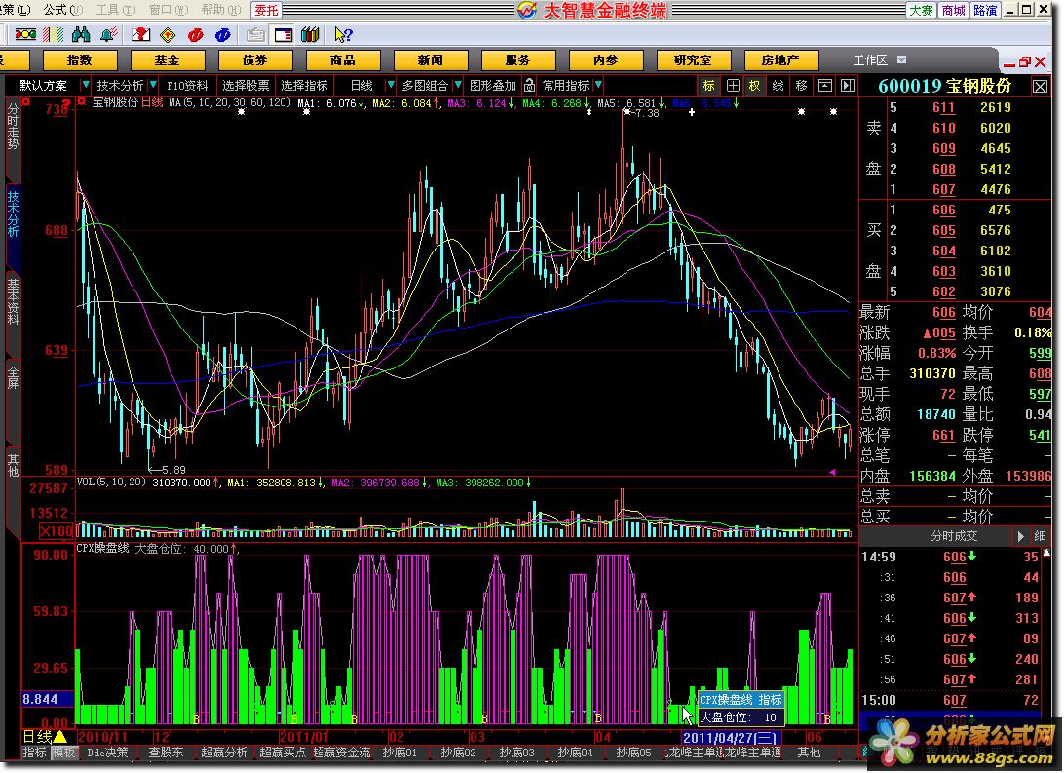Expand the 工作区 workspace dropdown
1064x773 pixels.
(x=902, y=59)
